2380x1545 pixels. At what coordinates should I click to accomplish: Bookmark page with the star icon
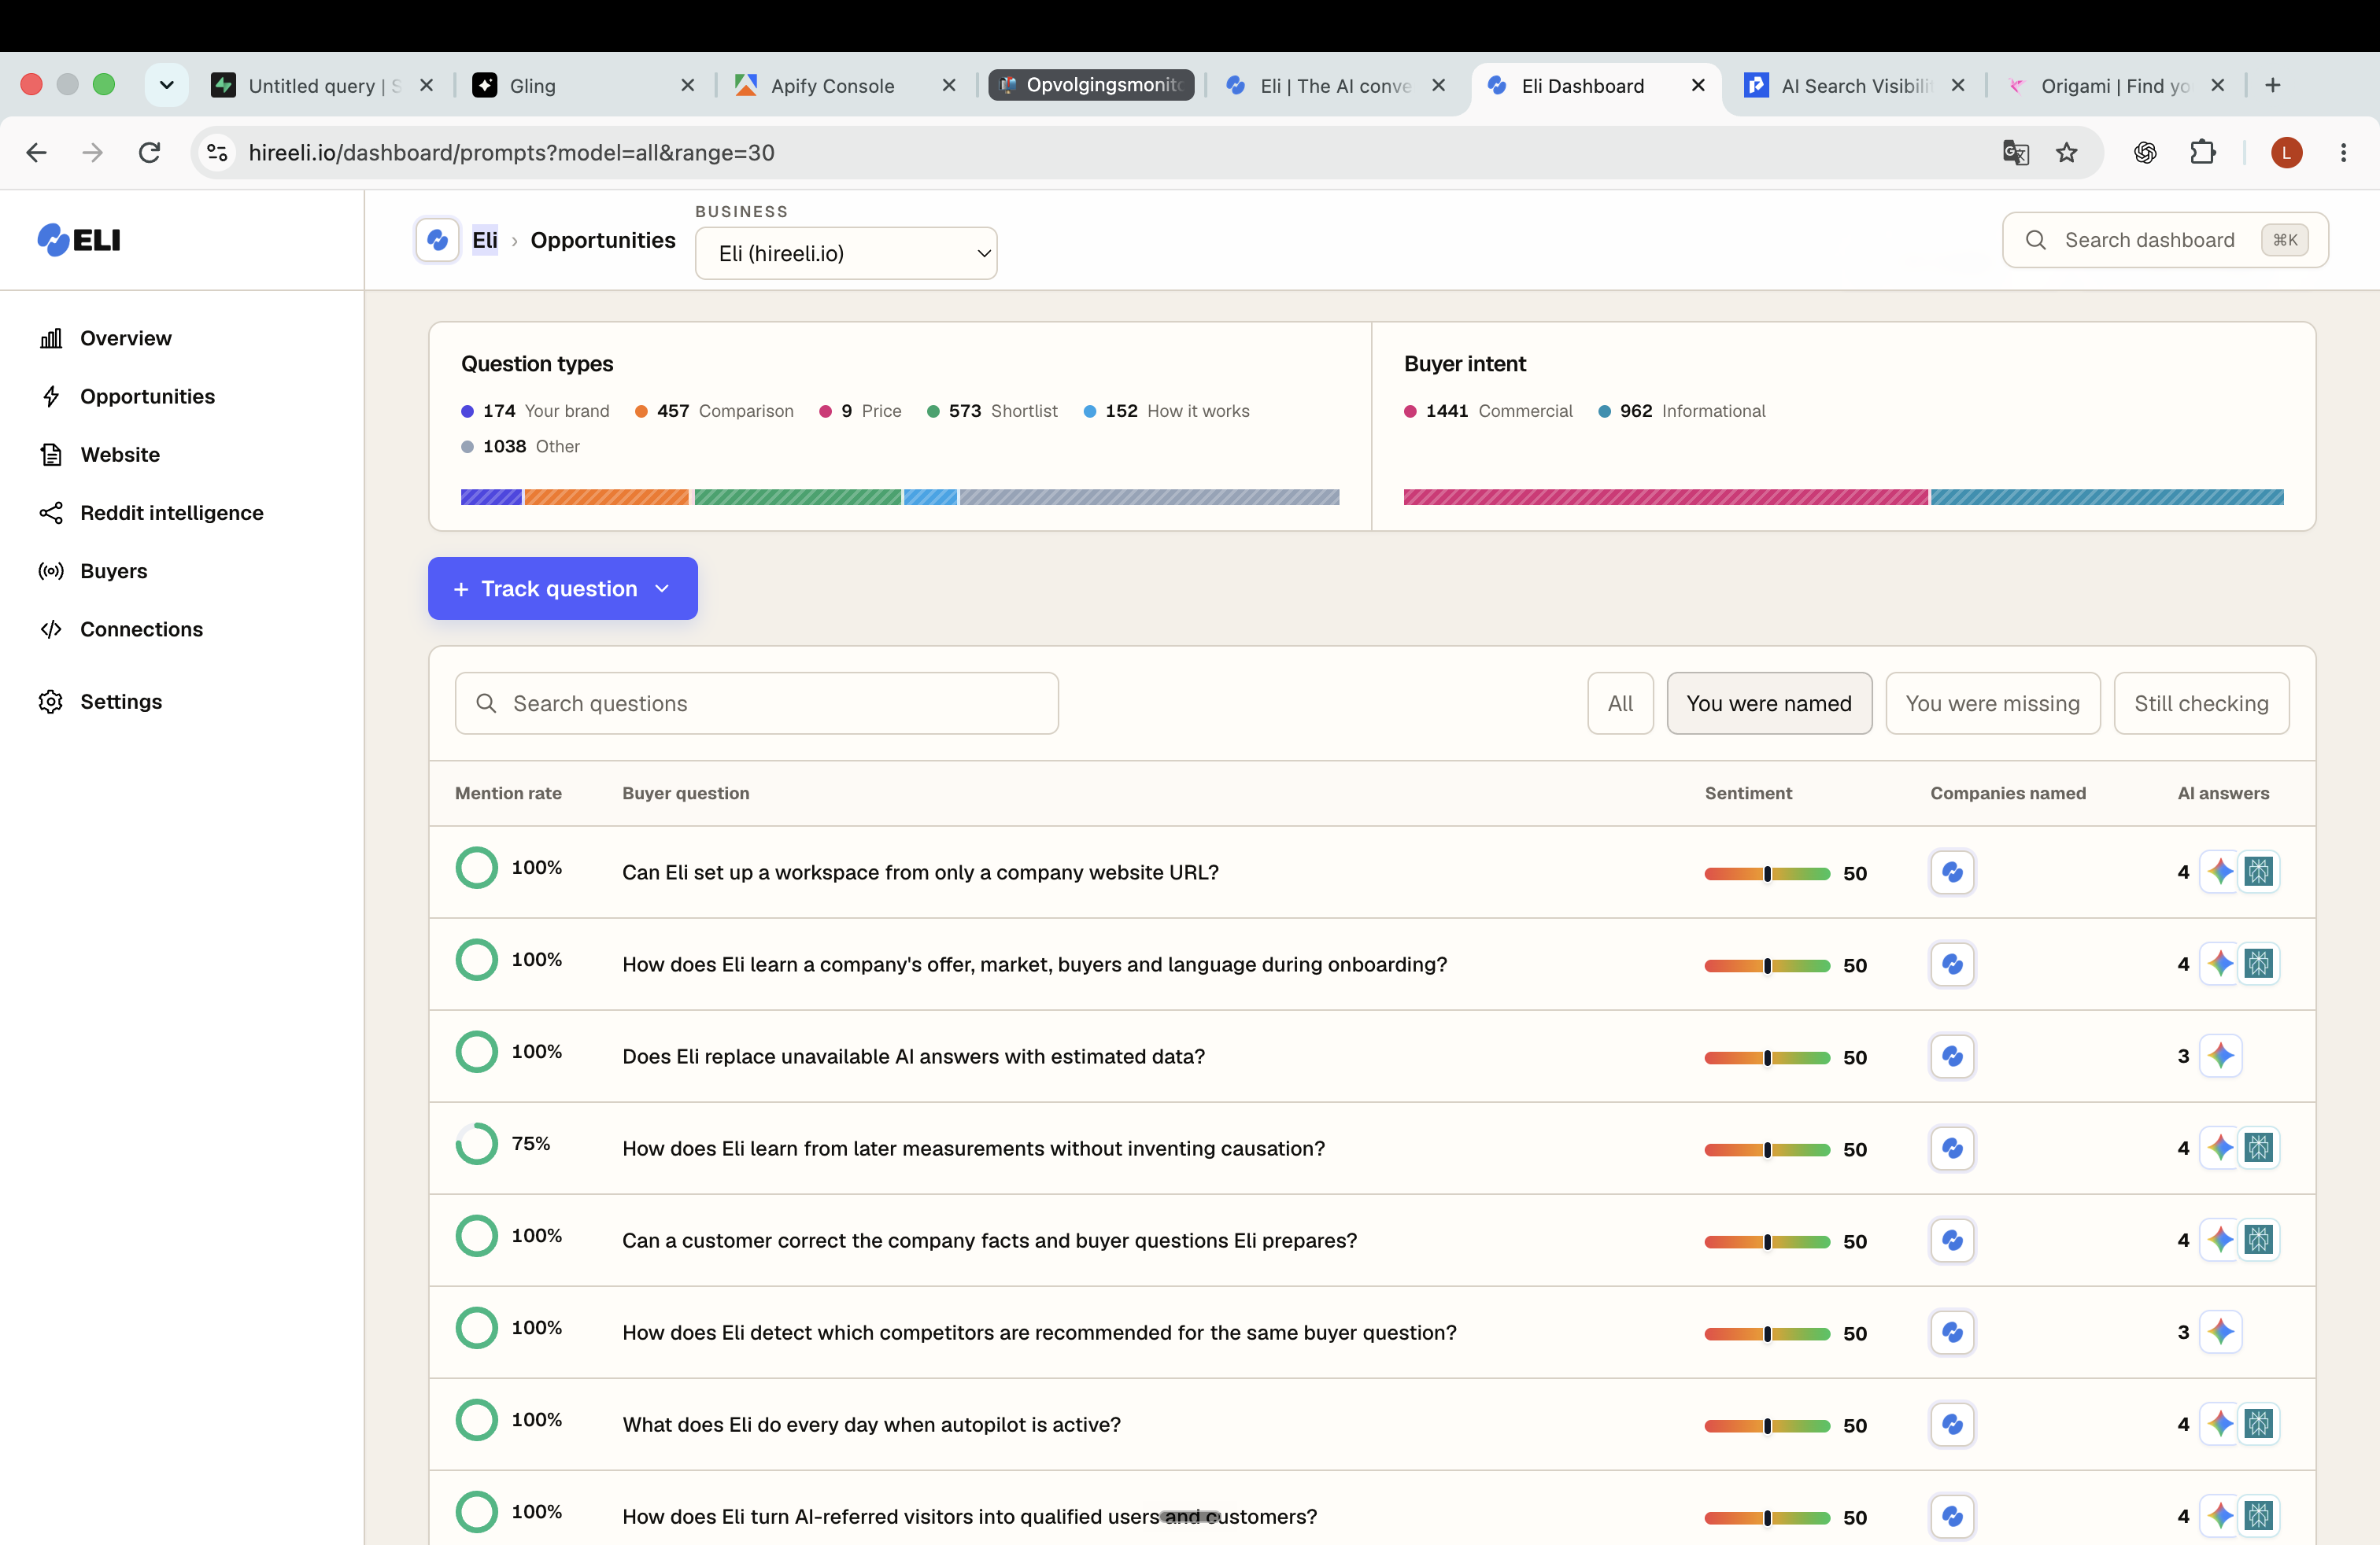(2067, 153)
